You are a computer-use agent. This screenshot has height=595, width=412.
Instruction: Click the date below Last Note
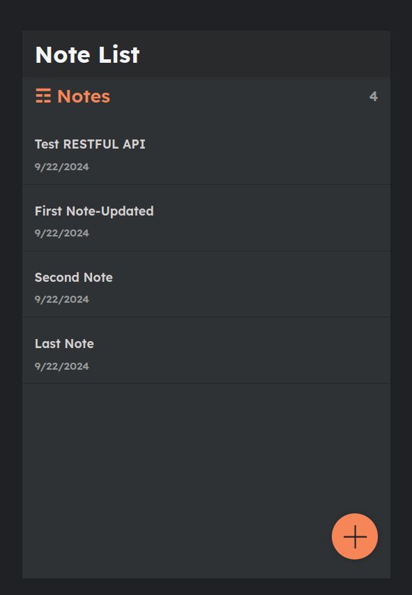click(x=62, y=366)
